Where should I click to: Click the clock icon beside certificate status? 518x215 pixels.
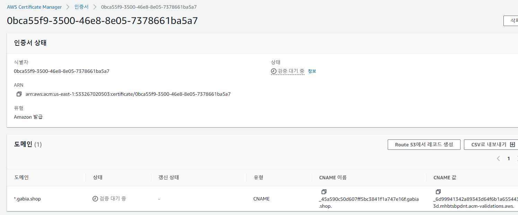[274, 71]
